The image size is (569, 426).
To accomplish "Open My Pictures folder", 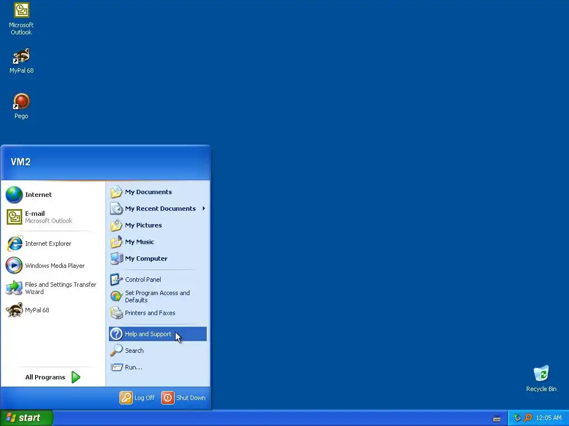I will [x=157, y=225].
